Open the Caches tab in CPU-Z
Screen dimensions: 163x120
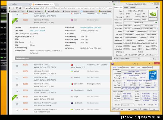click(120, 67)
